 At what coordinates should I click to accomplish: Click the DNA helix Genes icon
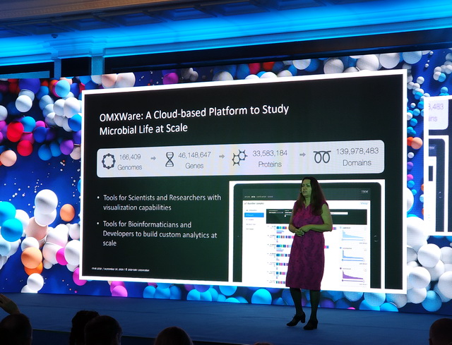pyautogui.click(x=170, y=159)
